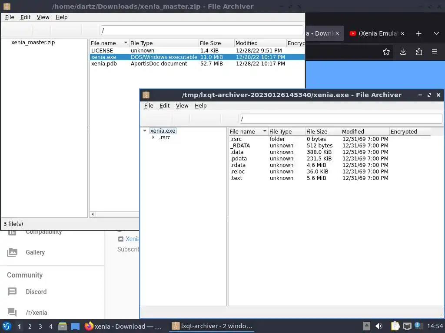The height and width of the screenshot is (333, 445).
Task: Open the clipboard manager tray icon
Action: pyautogui.click(x=395, y=326)
